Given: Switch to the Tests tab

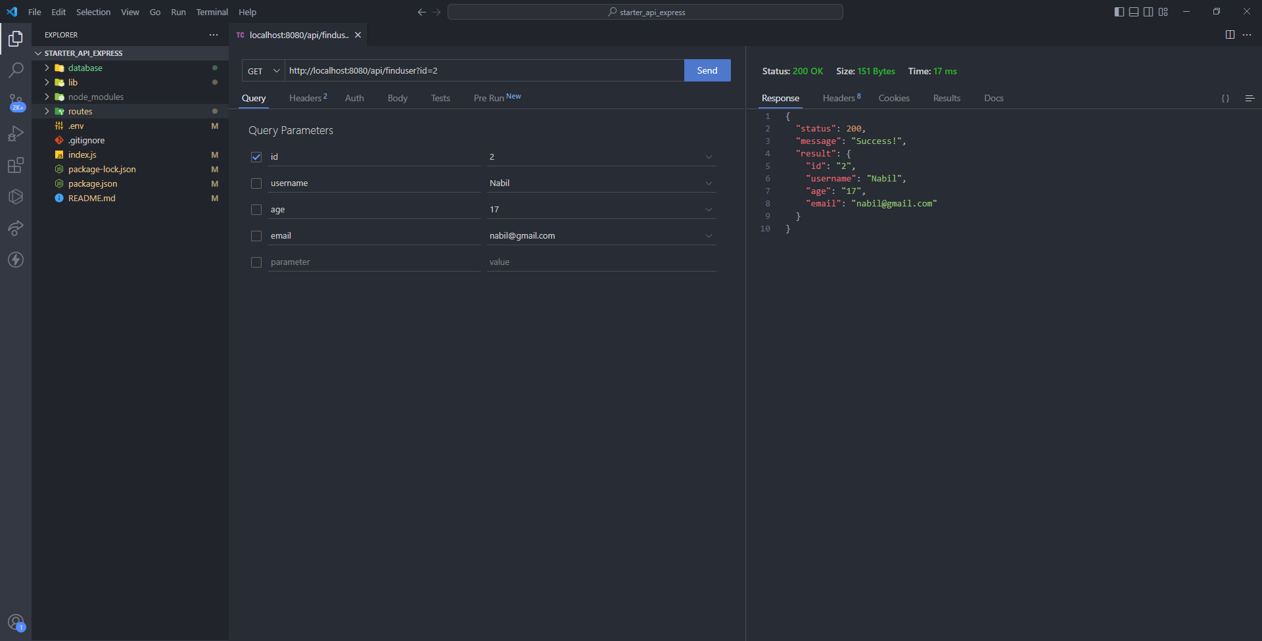Looking at the screenshot, I should (440, 98).
